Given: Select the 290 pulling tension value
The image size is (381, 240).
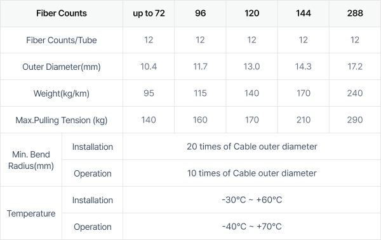Looking at the screenshot, I should [355, 120].
